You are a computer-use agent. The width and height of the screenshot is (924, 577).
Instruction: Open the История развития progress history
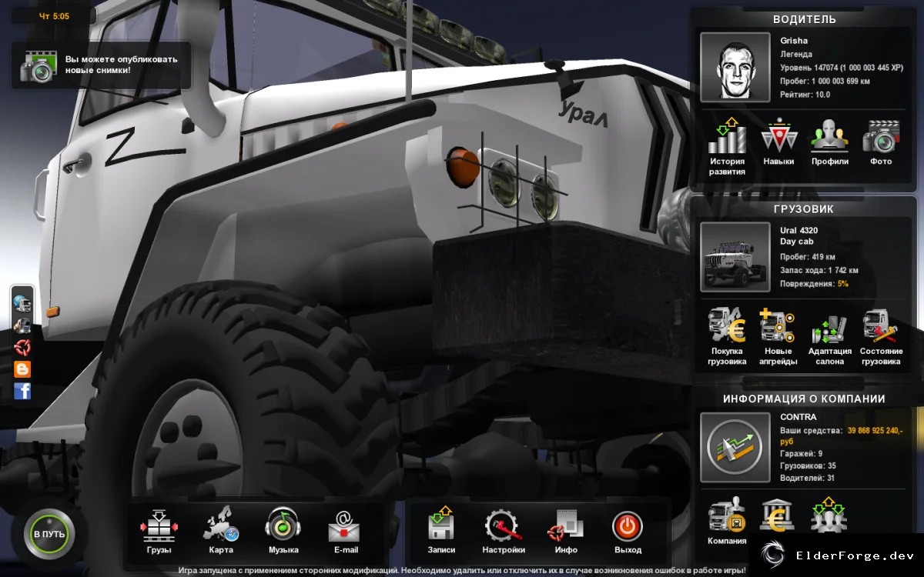(x=727, y=148)
